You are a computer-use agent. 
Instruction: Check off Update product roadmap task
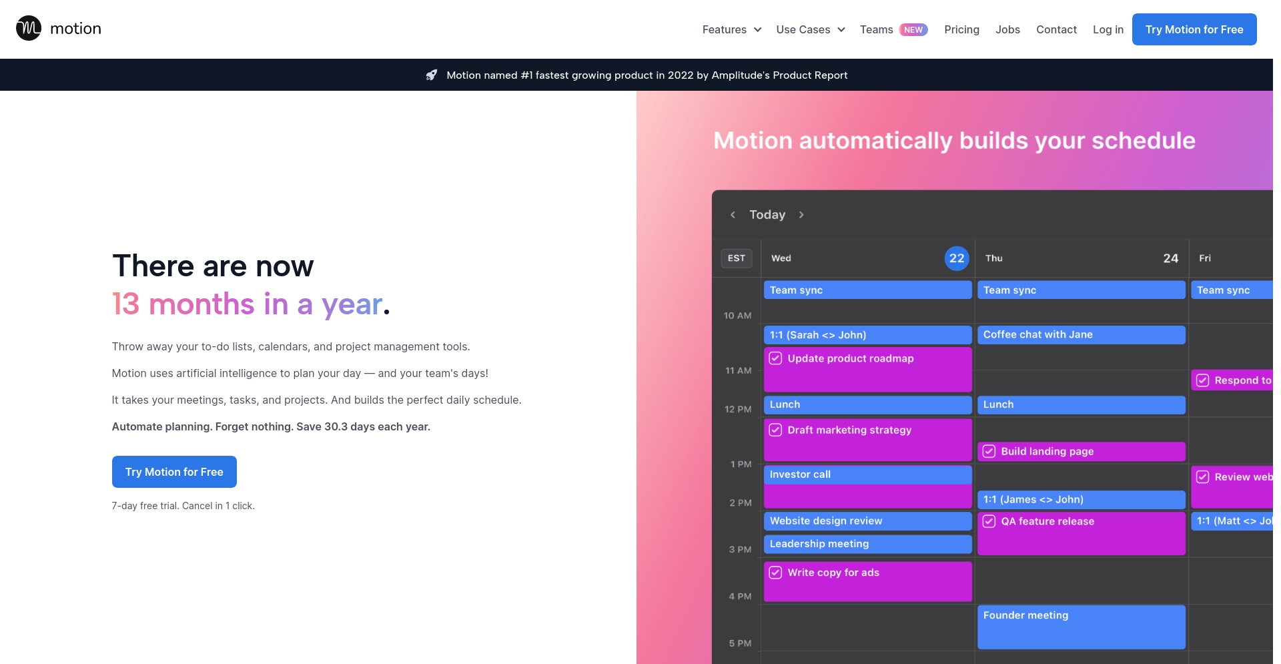775,358
